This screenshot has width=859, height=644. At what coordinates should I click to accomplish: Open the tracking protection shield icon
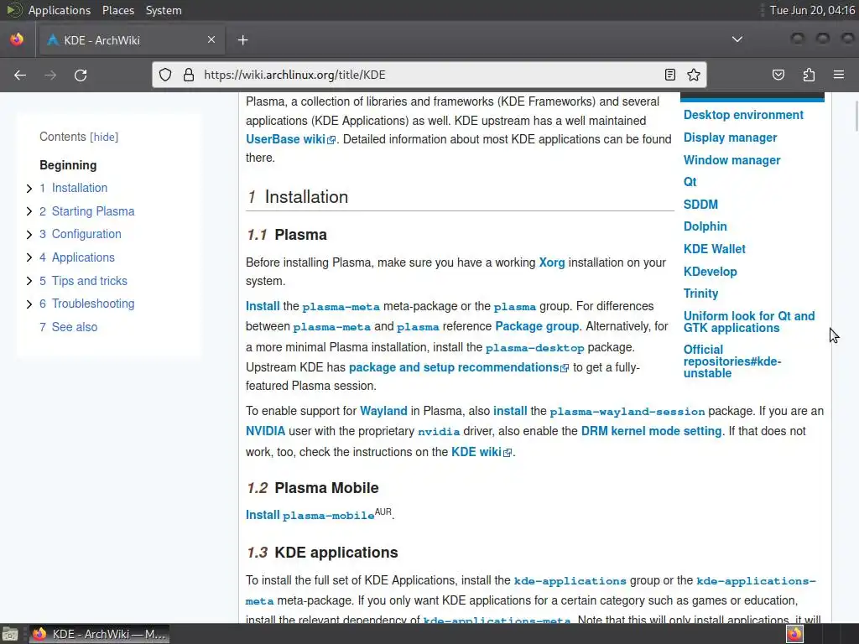tap(165, 75)
